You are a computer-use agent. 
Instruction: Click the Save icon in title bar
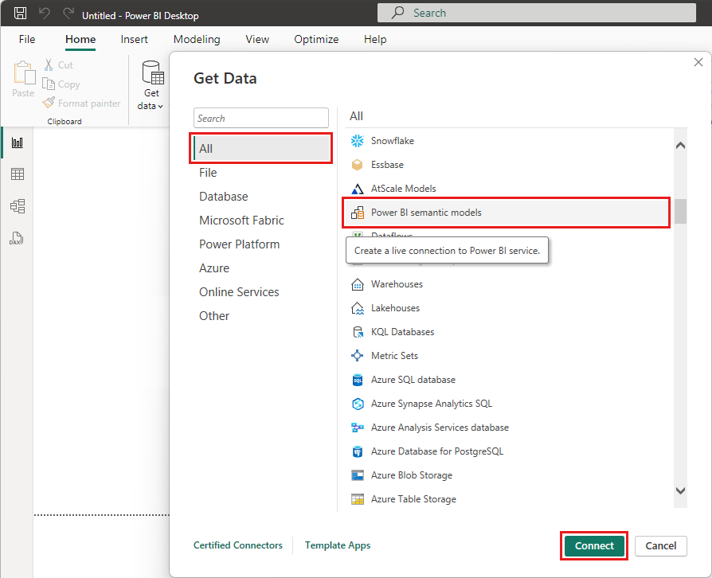point(21,14)
